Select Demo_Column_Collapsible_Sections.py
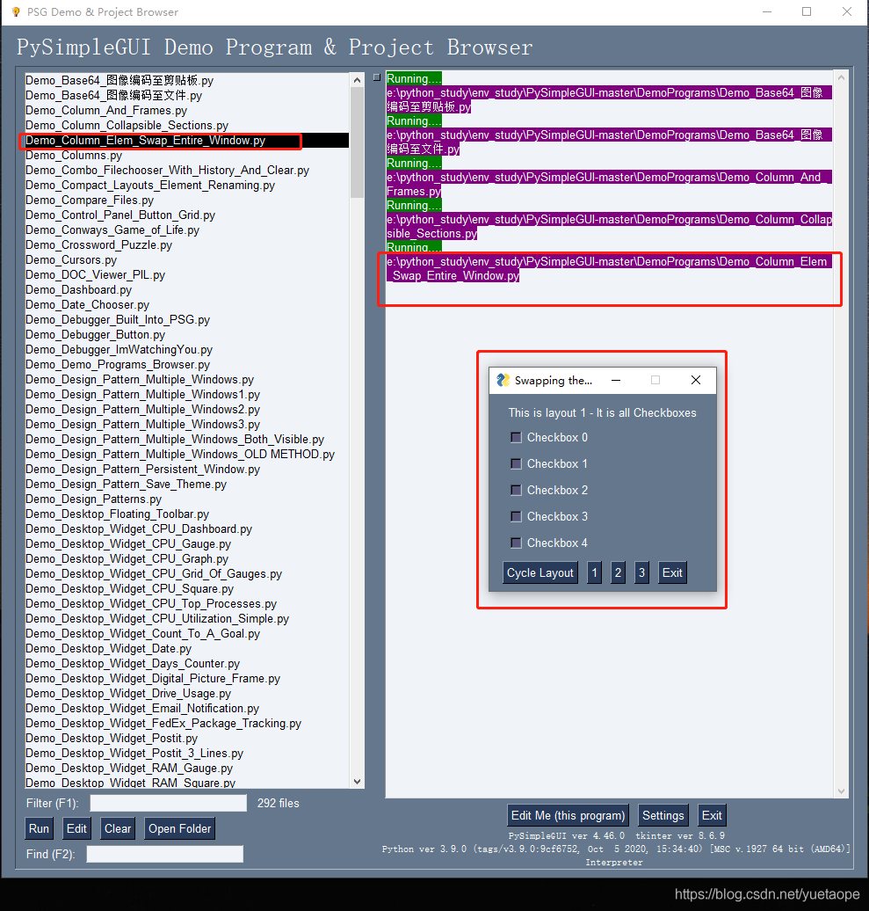Image resolution: width=869 pixels, height=911 pixels. (127, 126)
